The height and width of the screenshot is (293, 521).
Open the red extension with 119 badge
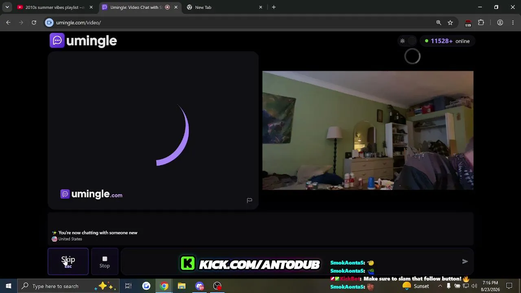[468, 23]
